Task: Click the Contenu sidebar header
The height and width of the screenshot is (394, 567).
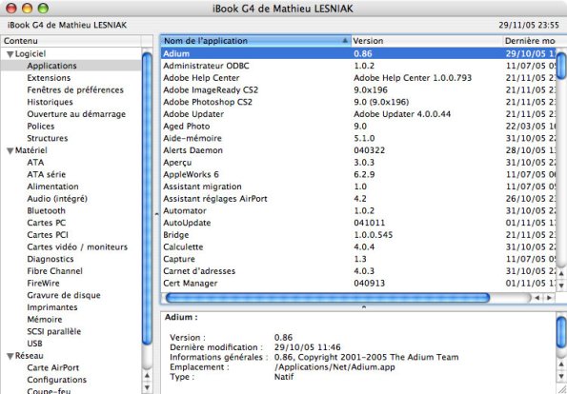Action: (x=71, y=41)
